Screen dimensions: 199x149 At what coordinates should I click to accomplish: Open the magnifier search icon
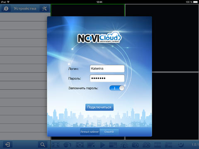coord(43,144)
